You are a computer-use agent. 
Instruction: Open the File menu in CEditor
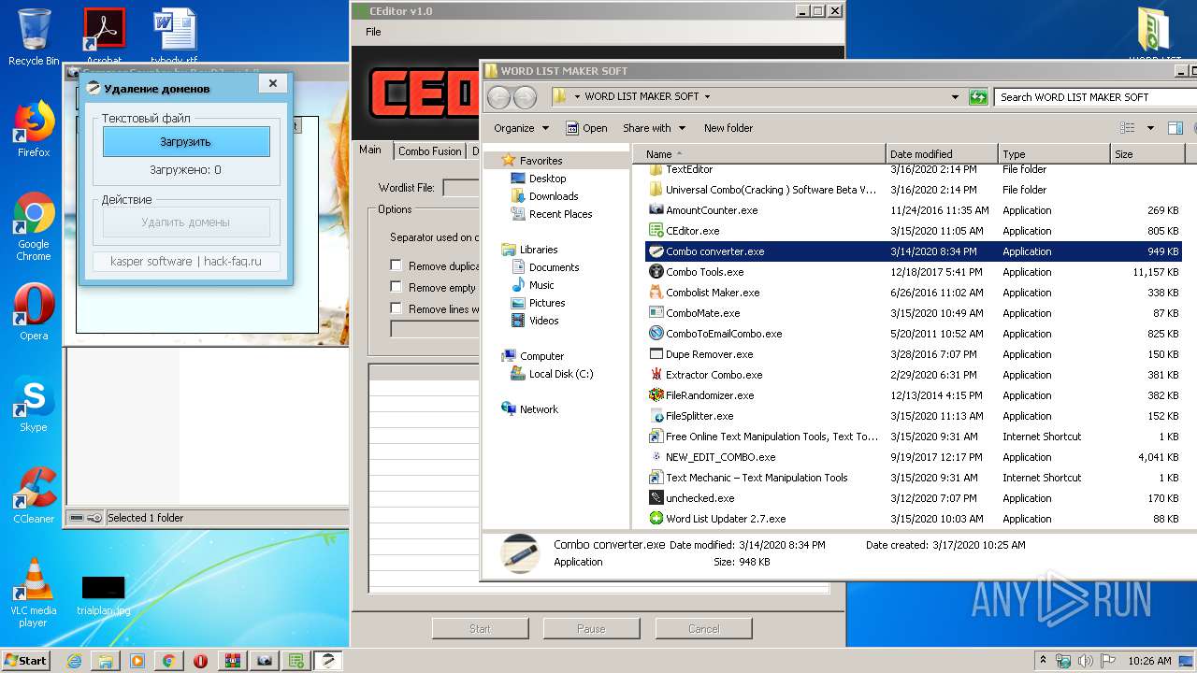(373, 32)
